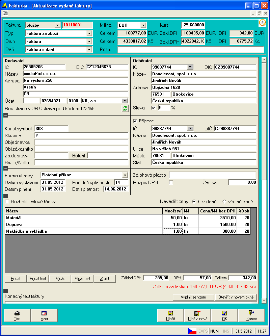Collapse the invoice items section
Image resolution: width=270 pixels, height=336 pixels.
[x=5, y=196]
